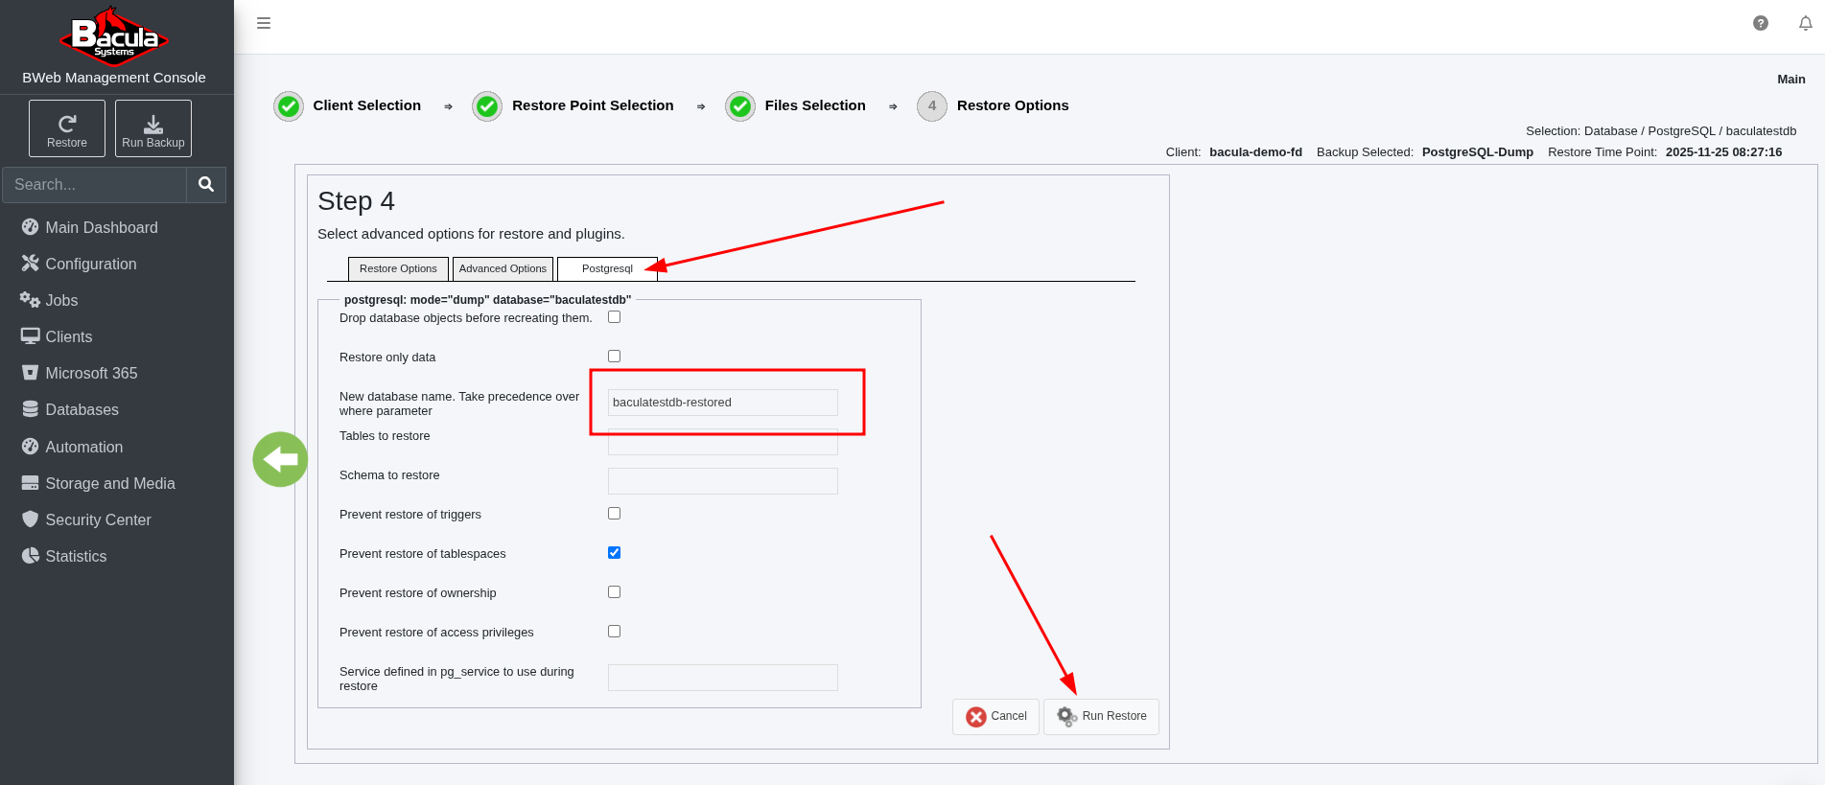Enable drop database objects checkbox
Viewport: 1825px width, 785px height.
coord(614,317)
